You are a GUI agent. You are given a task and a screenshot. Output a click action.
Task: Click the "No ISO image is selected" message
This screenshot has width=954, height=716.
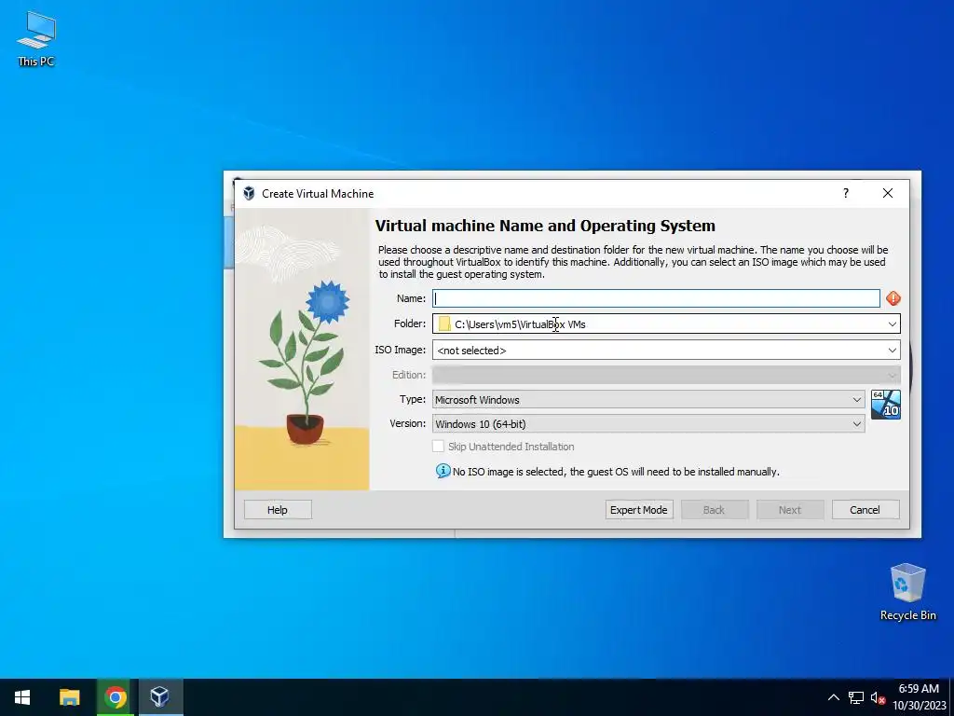pos(616,472)
